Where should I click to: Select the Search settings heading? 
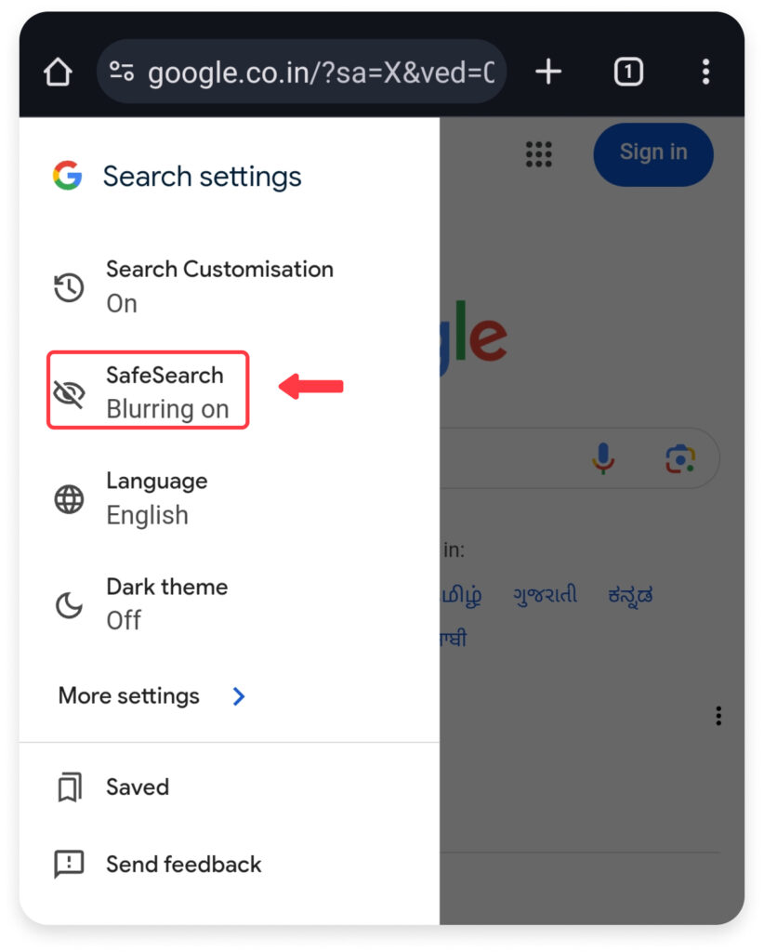(202, 176)
